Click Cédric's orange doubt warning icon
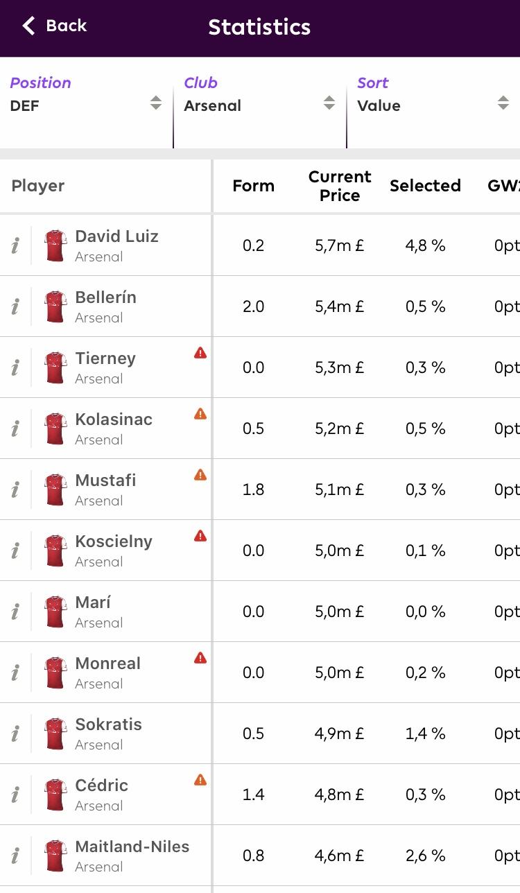The width and height of the screenshot is (520, 893). coord(200,780)
